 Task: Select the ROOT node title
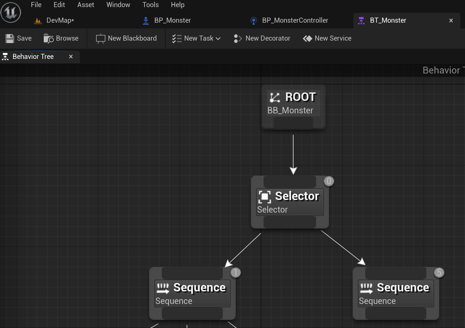(301, 97)
